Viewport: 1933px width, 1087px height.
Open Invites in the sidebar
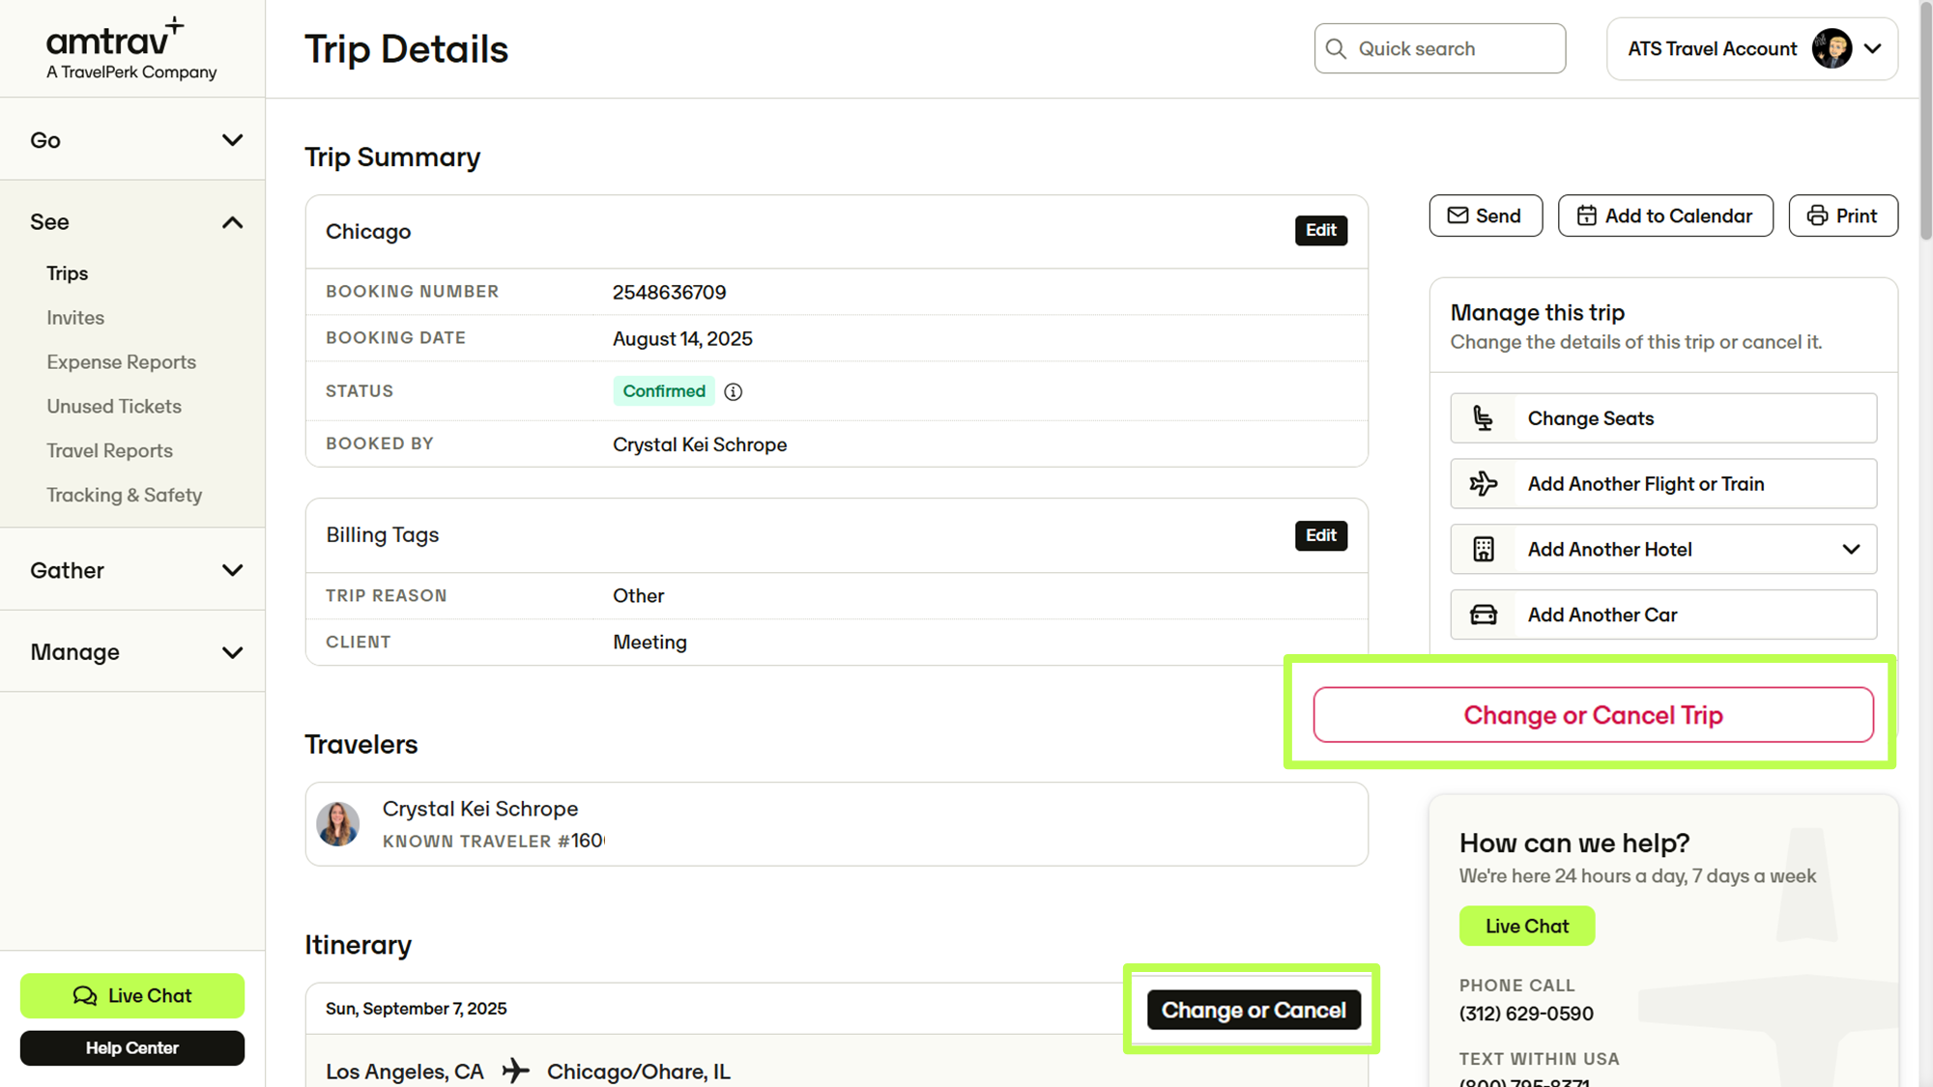click(75, 318)
